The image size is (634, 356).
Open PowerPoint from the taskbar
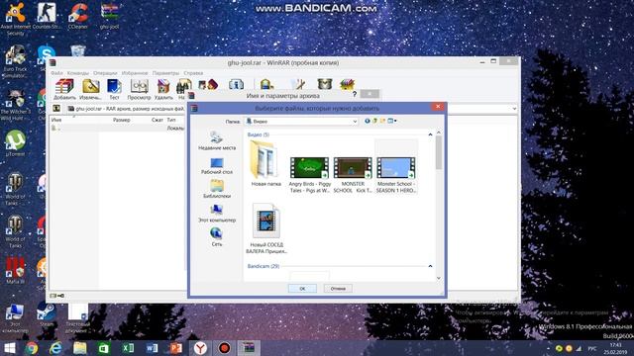(x=176, y=348)
